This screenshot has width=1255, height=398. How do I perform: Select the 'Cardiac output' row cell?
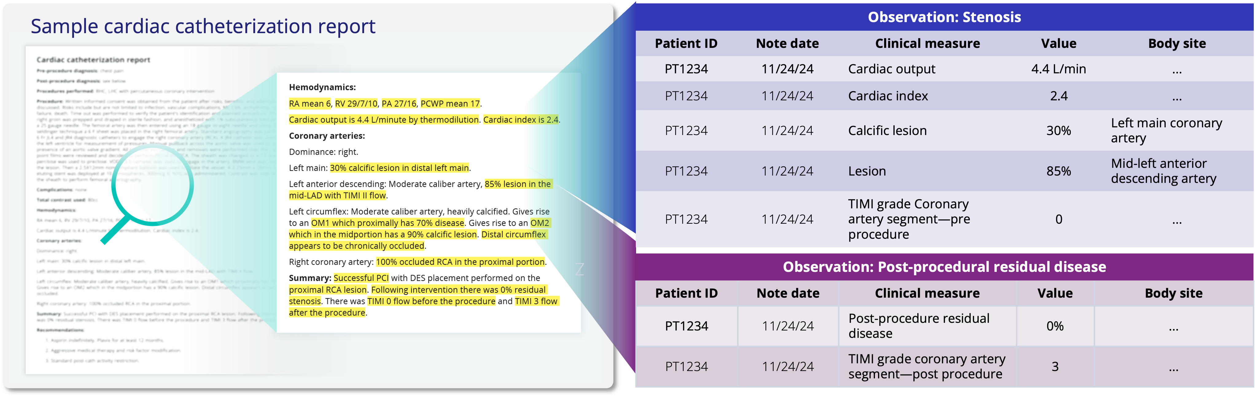tap(892, 69)
